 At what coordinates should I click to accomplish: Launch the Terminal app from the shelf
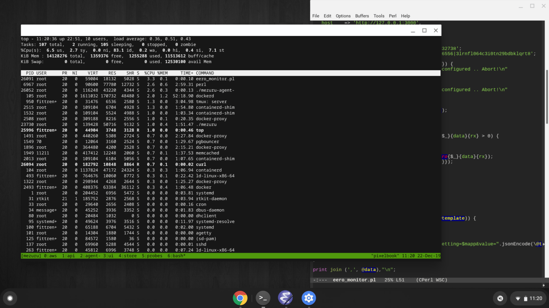pyautogui.click(x=263, y=298)
